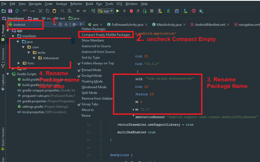Open the Build Variants panel
This screenshot has width=260, height=162.
[2, 137]
